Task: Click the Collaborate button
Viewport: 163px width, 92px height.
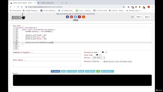Action: [90, 71]
